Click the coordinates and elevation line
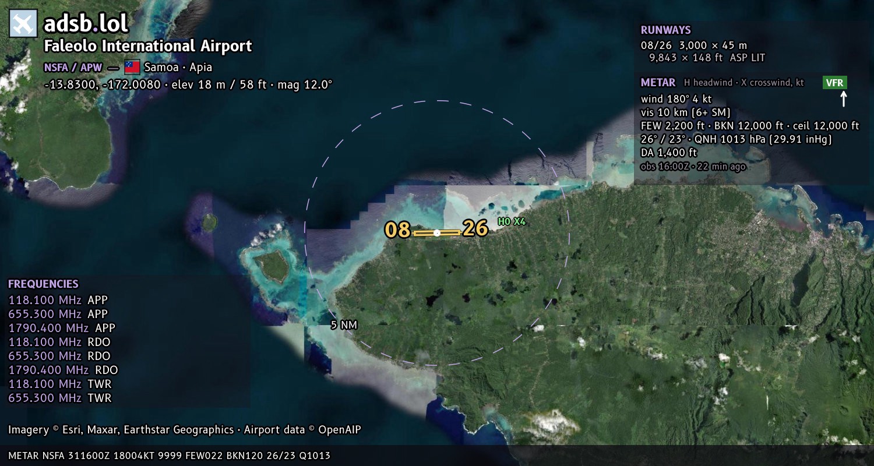The image size is (874, 466). tap(188, 84)
